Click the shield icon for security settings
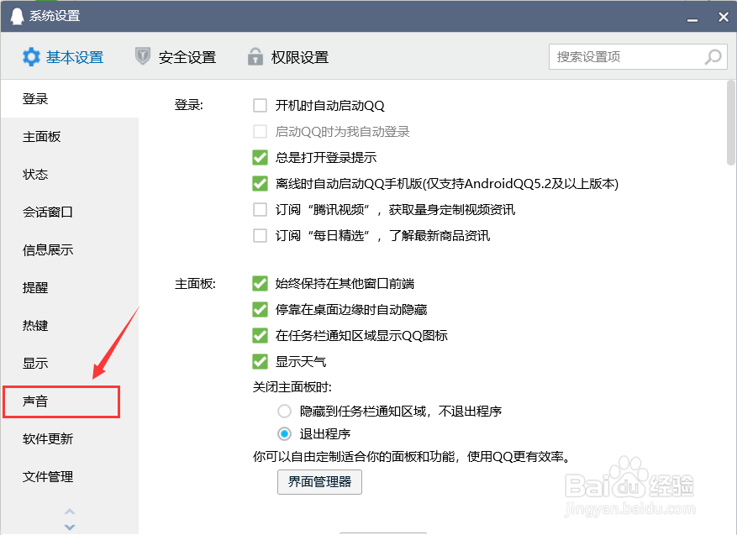The image size is (737, 535). click(x=142, y=56)
